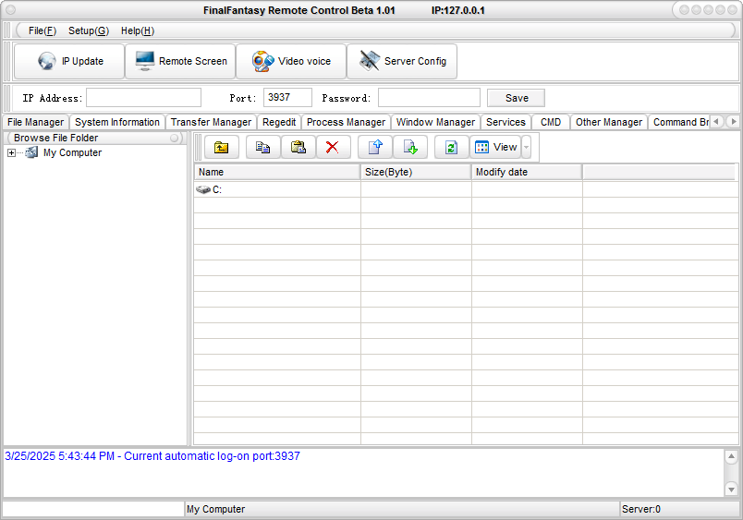Open the View dropdown arrow
Image resolution: width=743 pixels, height=520 pixels.
point(526,147)
